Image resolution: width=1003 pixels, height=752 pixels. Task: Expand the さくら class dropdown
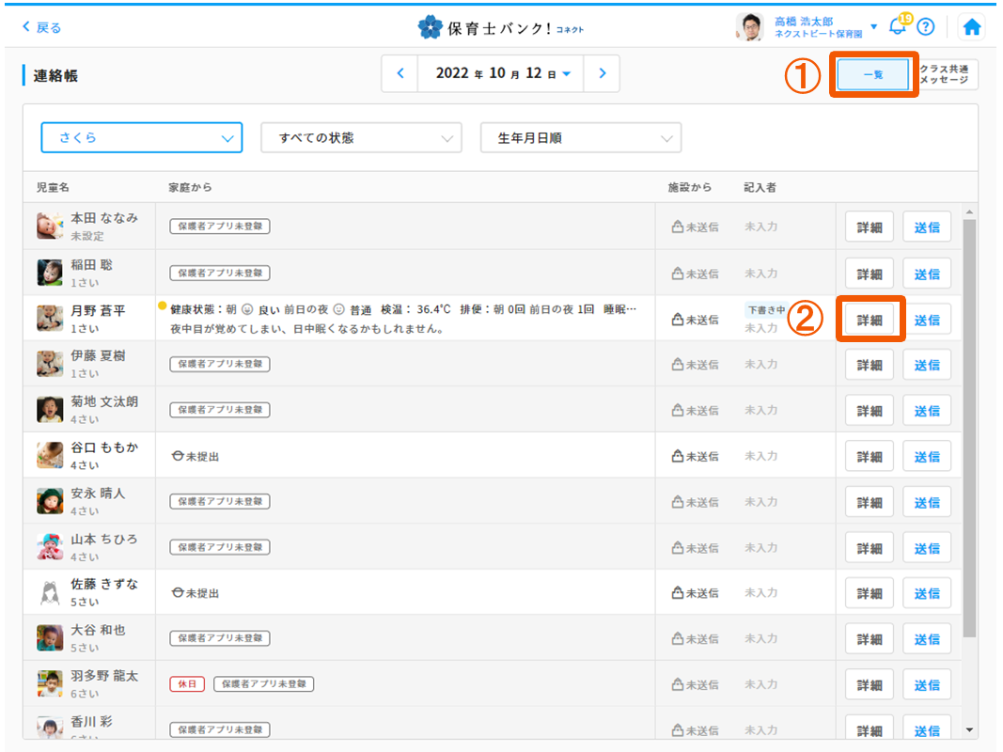pos(142,137)
